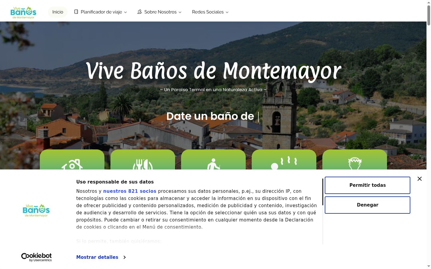Open the laurel wreath head icon card
Image resolution: width=431 pixels, height=269 pixels.
tap(355, 160)
